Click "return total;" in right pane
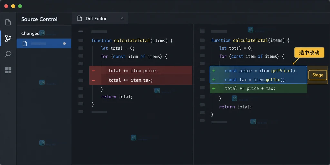The height and width of the screenshot is (165, 330). point(236,107)
